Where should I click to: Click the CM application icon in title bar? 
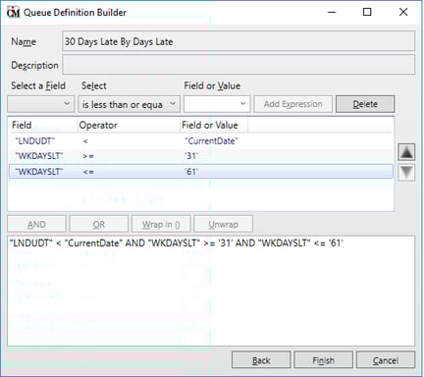(13, 13)
